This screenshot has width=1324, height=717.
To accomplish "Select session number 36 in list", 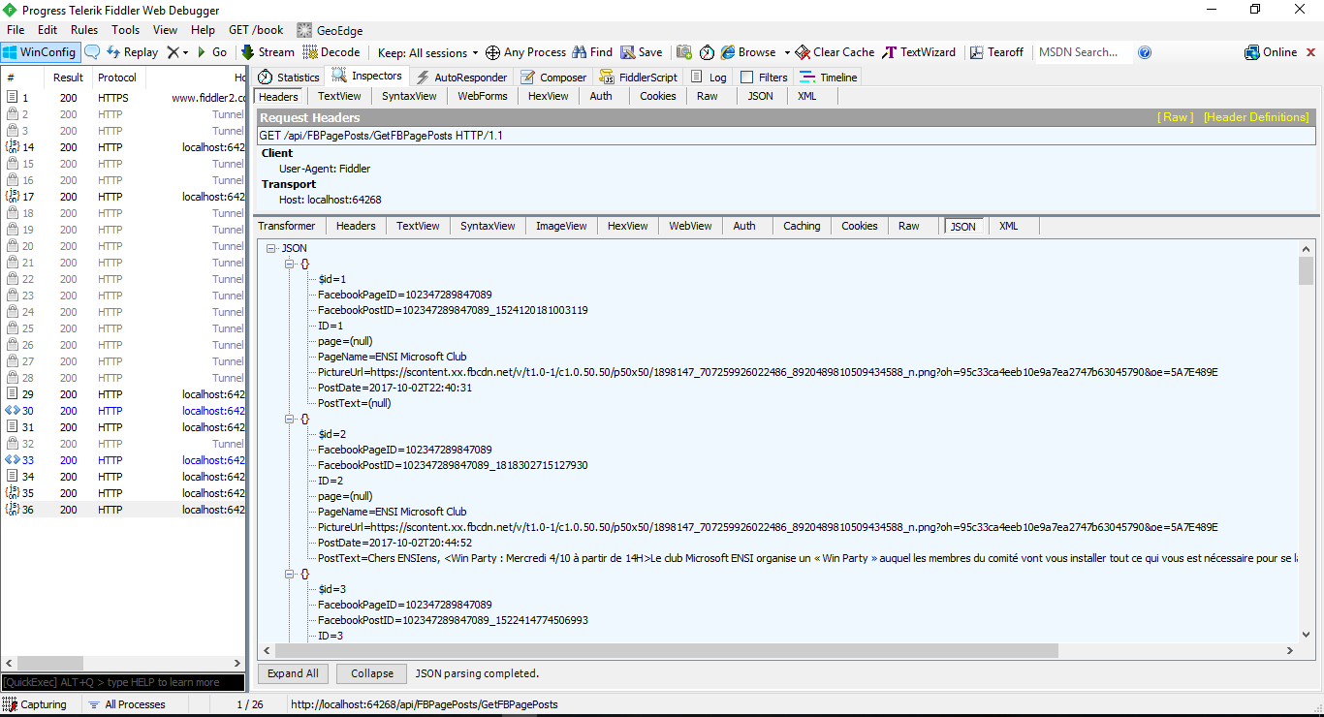I will [x=123, y=510].
